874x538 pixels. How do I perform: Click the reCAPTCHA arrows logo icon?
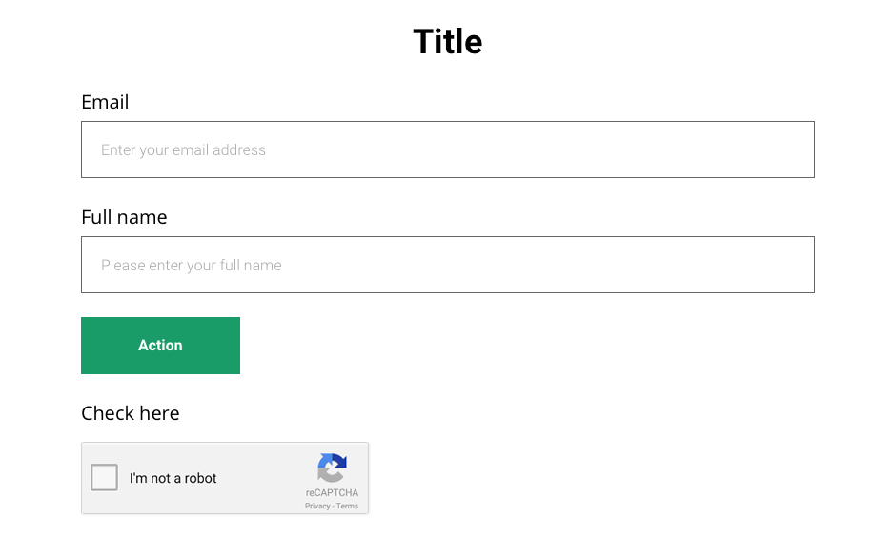[x=333, y=468]
